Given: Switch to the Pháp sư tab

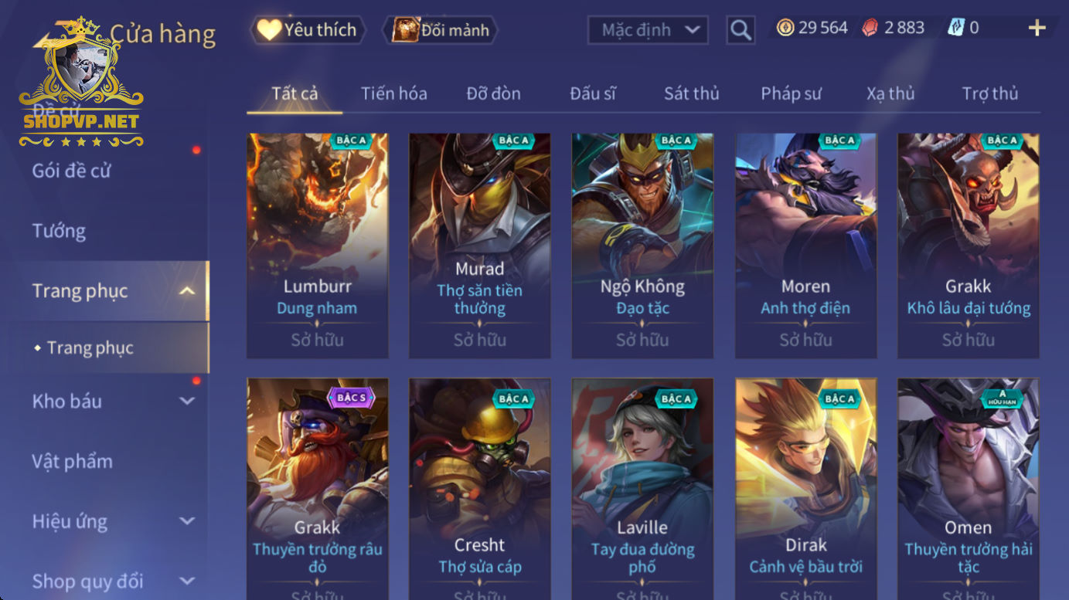Looking at the screenshot, I should [791, 93].
